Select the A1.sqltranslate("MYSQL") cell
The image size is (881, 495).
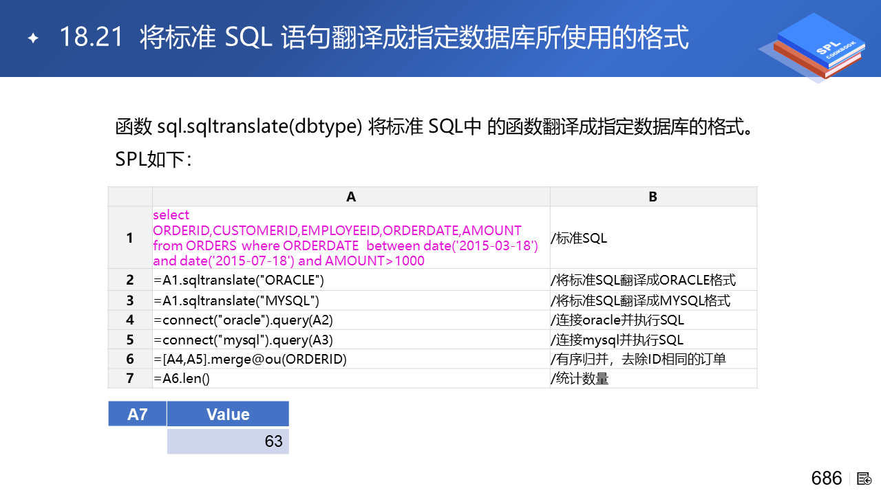tap(237, 301)
